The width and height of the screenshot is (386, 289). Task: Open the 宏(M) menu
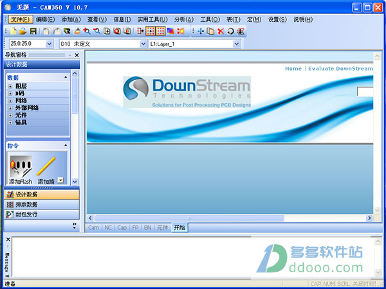pyautogui.click(x=254, y=19)
